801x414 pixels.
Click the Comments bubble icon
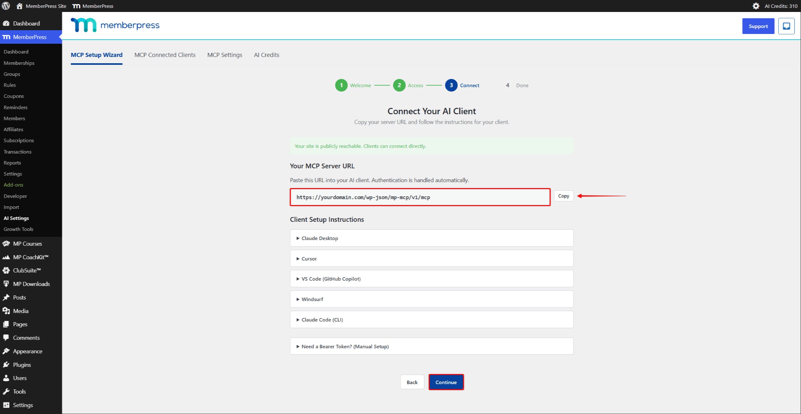pos(6,338)
